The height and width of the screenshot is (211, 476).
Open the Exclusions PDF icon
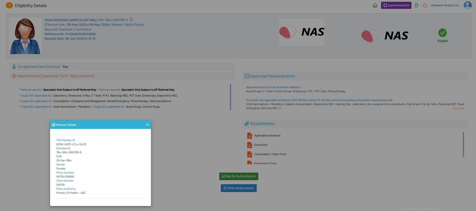tap(250, 145)
